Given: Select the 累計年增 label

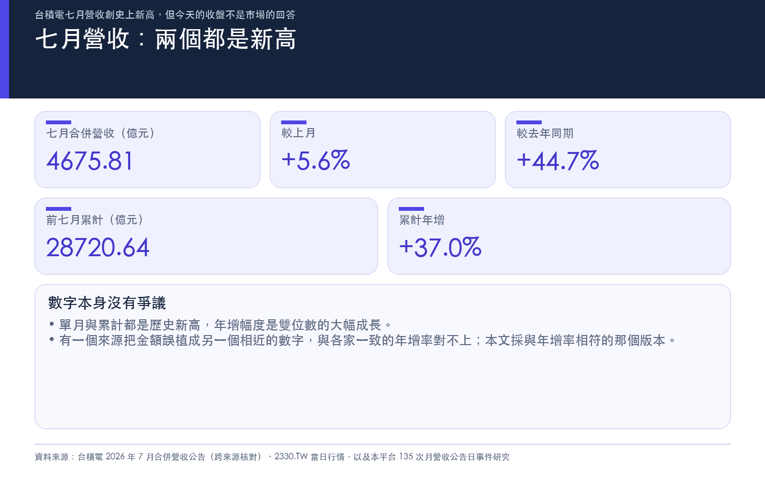Looking at the screenshot, I should click(422, 220).
